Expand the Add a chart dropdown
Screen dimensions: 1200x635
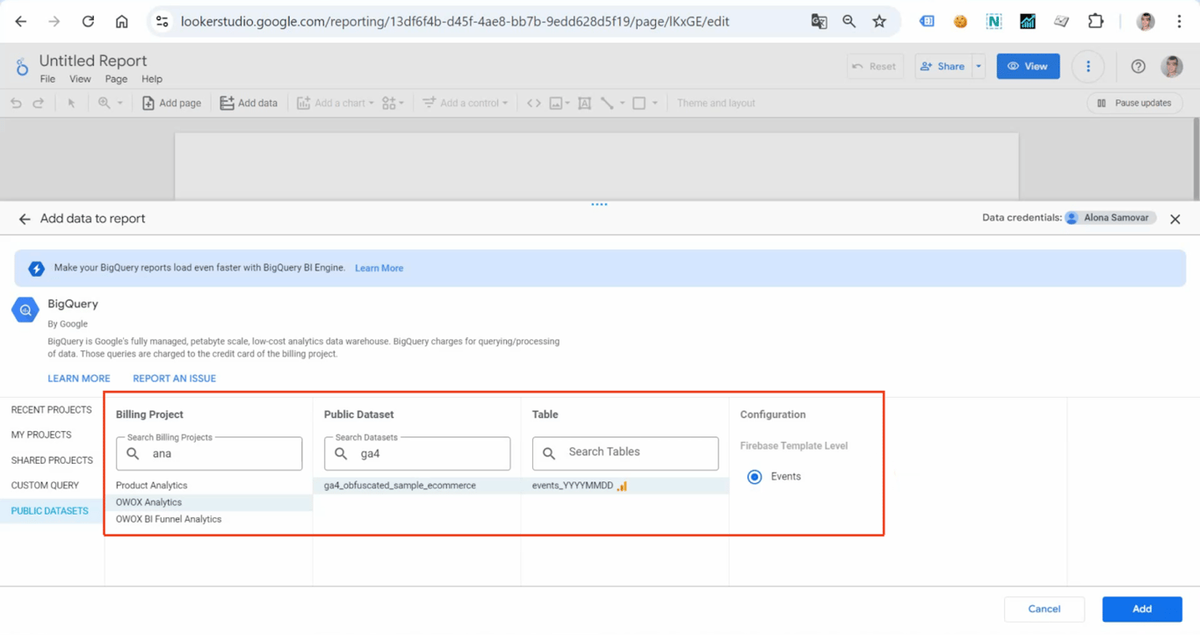pyautogui.click(x=372, y=103)
